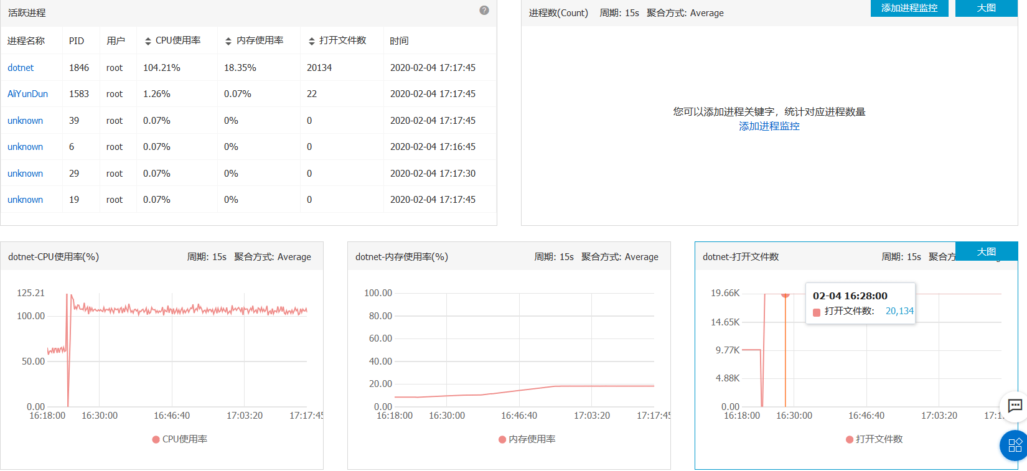Open the dotnet process link
Image resolution: width=1027 pixels, height=471 pixels.
point(21,68)
